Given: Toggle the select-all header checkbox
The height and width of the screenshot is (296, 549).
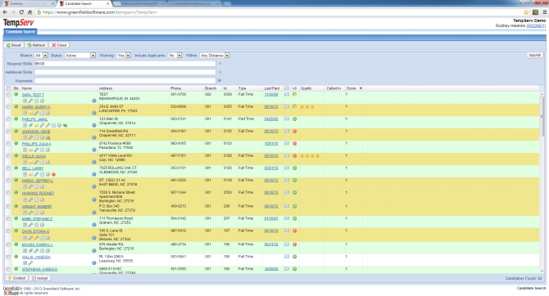Looking at the screenshot, I should tap(8, 88).
